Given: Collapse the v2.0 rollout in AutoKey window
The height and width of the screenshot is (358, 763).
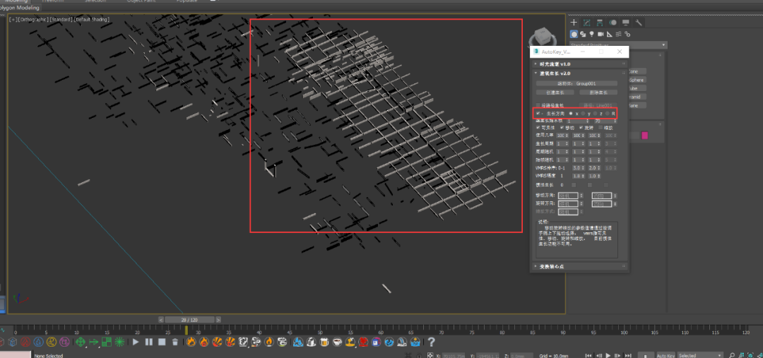Looking at the screenshot, I should tap(579, 73).
